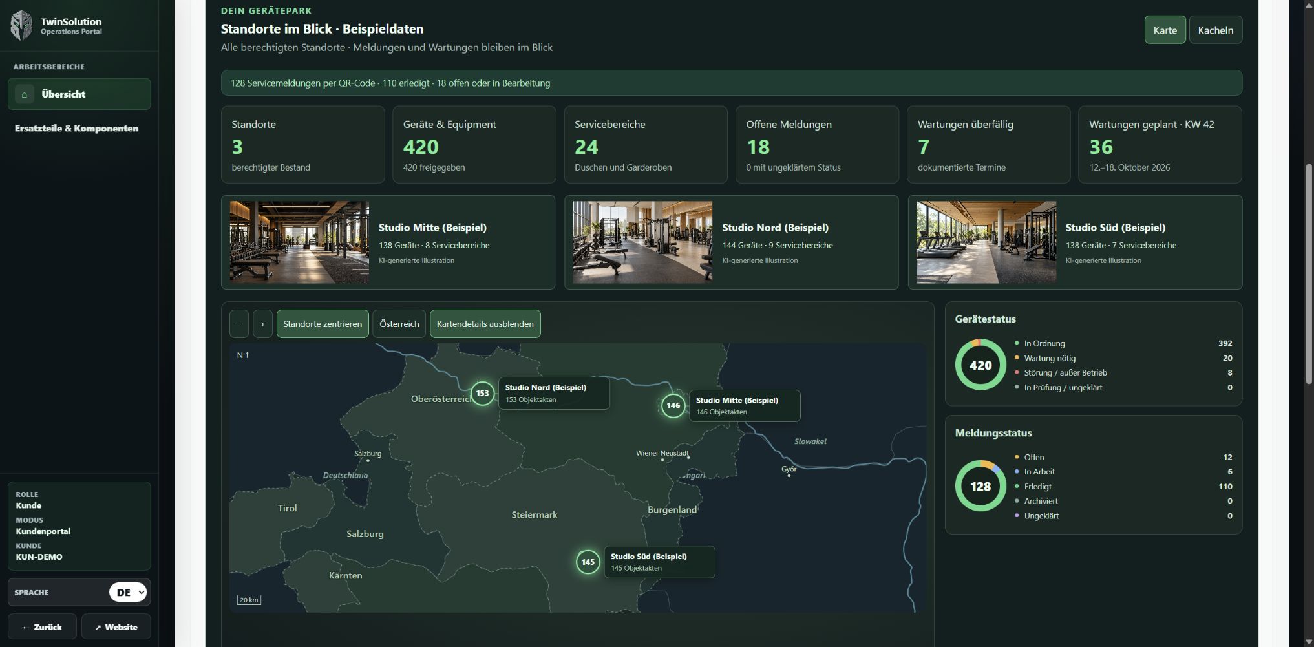1314x647 pixels.
Task: Click the Geräte & Equipment stat card
Action: (x=474, y=145)
